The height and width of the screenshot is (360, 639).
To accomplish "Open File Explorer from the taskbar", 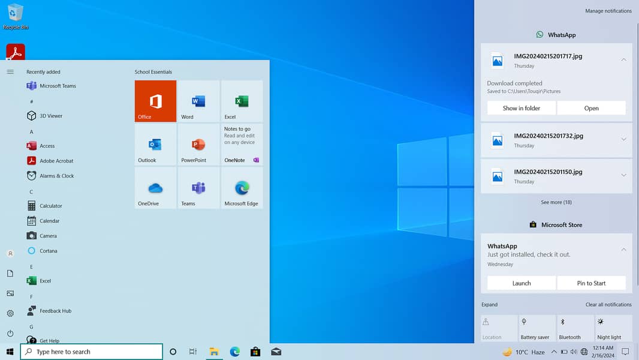I will coord(214,352).
